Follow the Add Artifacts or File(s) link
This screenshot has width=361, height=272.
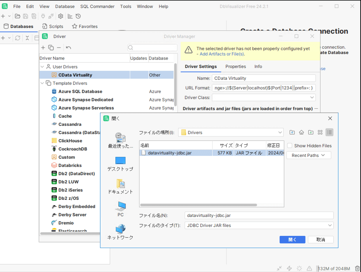pyautogui.click(x=222, y=54)
